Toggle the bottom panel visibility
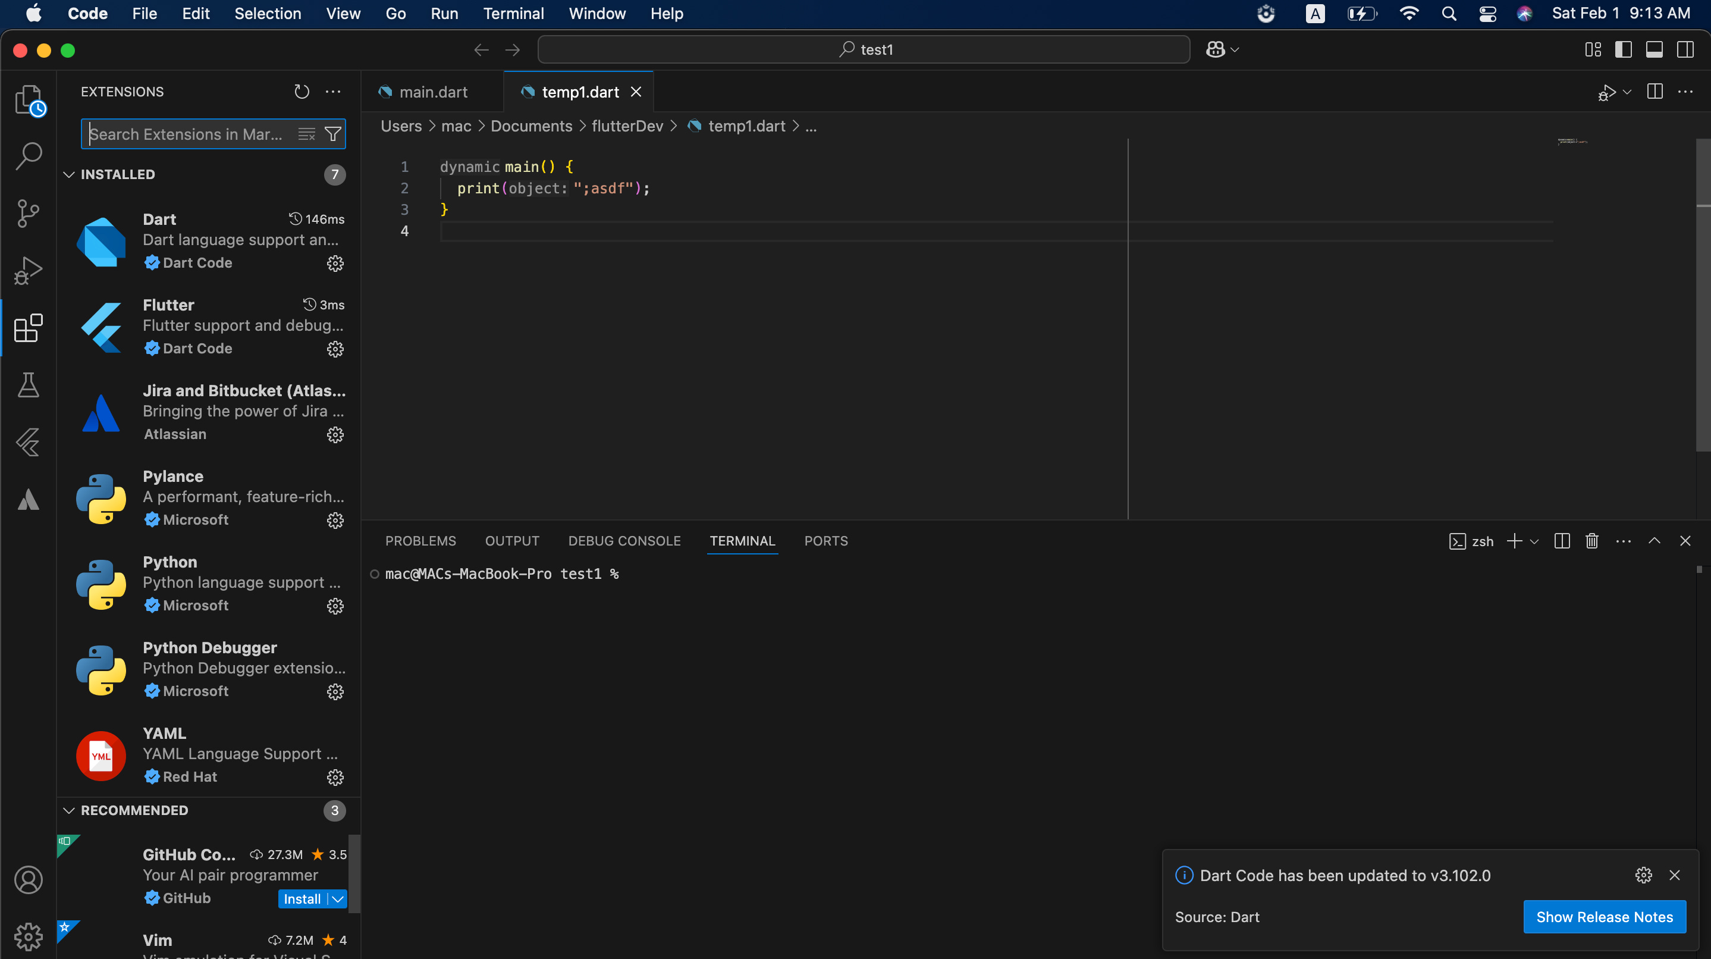This screenshot has width=1711, height=959. 1655,49
